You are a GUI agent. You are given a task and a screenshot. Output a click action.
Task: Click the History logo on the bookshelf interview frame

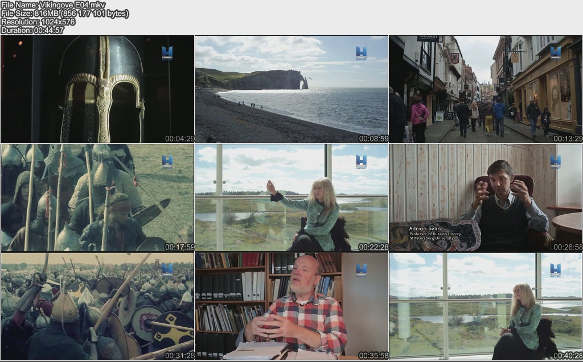tap(361, 270)
